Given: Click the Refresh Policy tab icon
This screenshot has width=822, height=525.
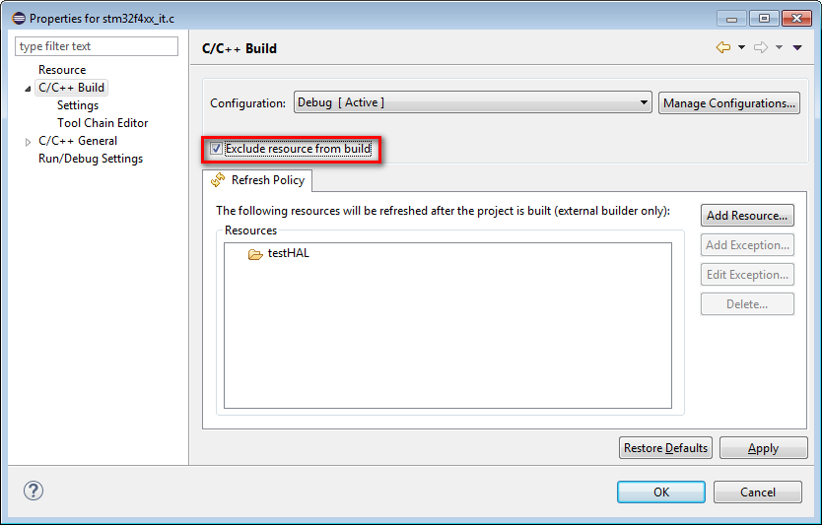Looking at the screenshot, I should (x=218, y=180).
